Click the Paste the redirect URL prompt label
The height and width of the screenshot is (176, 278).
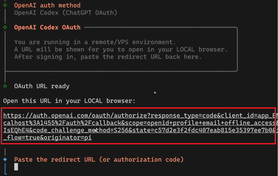tap(98, 159)
